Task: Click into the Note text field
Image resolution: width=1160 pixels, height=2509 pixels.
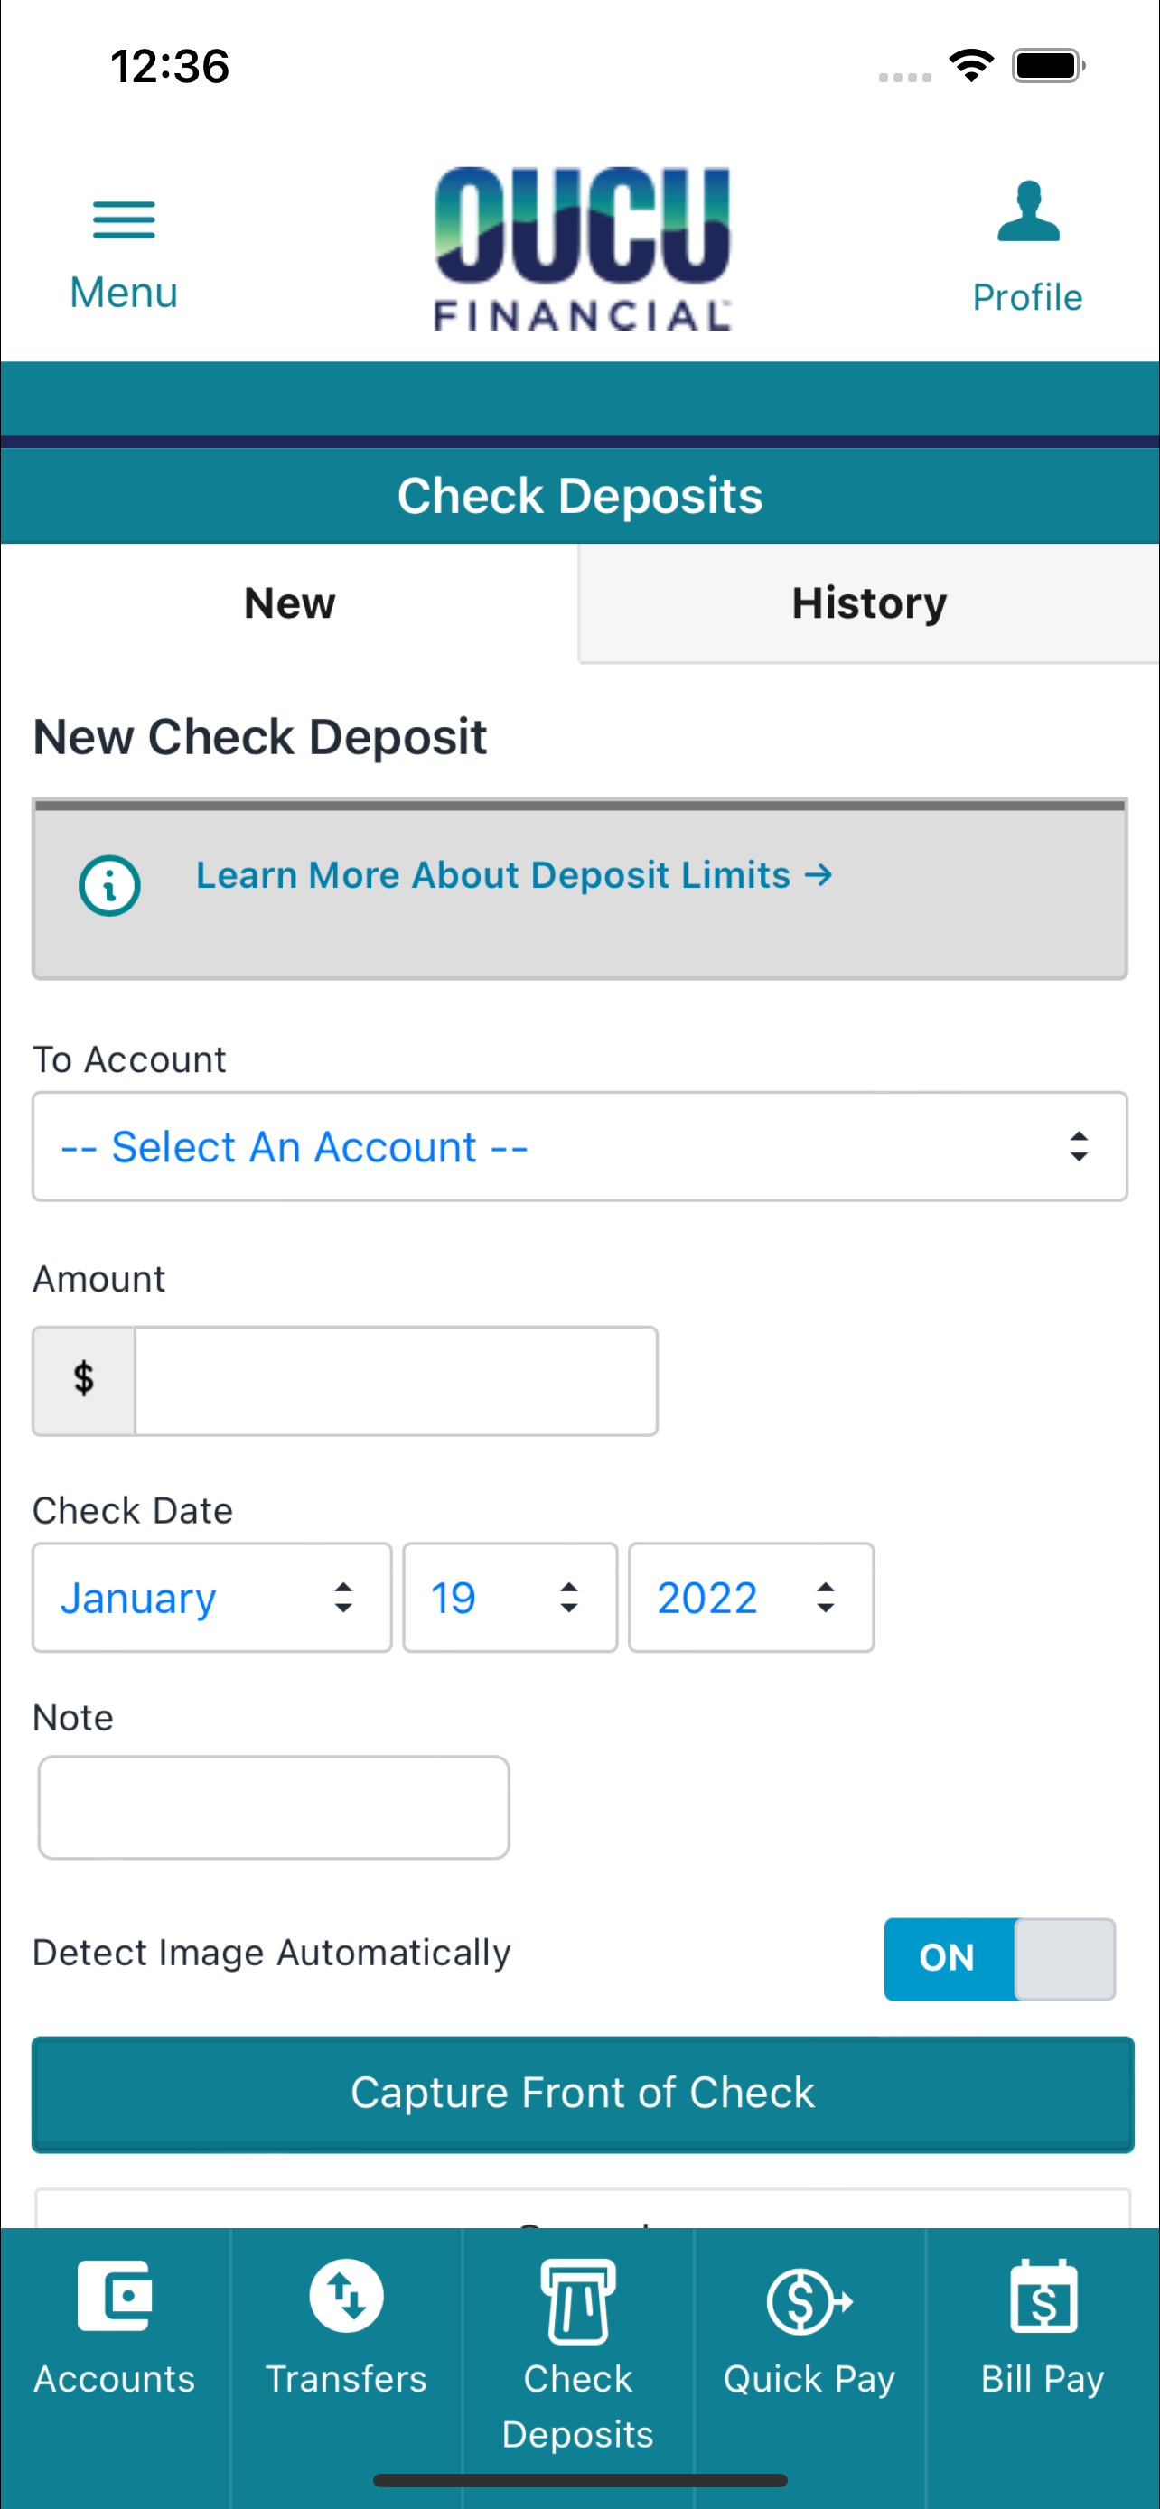Action: tap(274, 1808)
